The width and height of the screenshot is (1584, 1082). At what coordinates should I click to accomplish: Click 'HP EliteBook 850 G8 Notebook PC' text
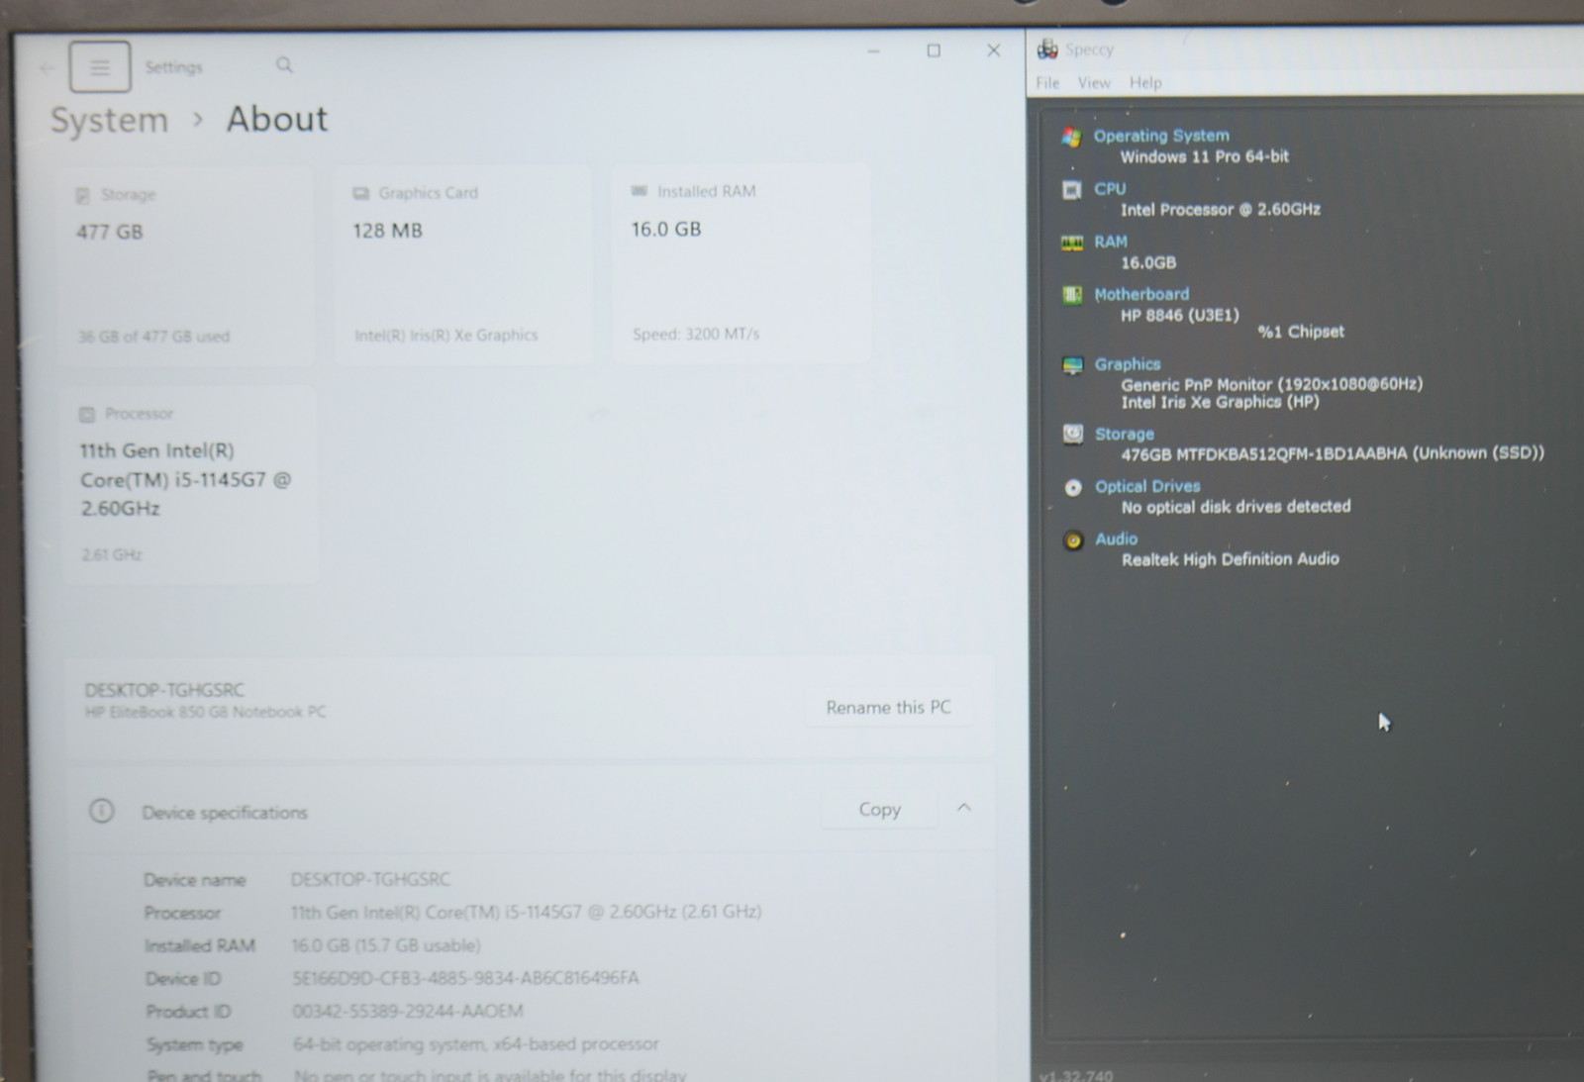coord(205,712)
